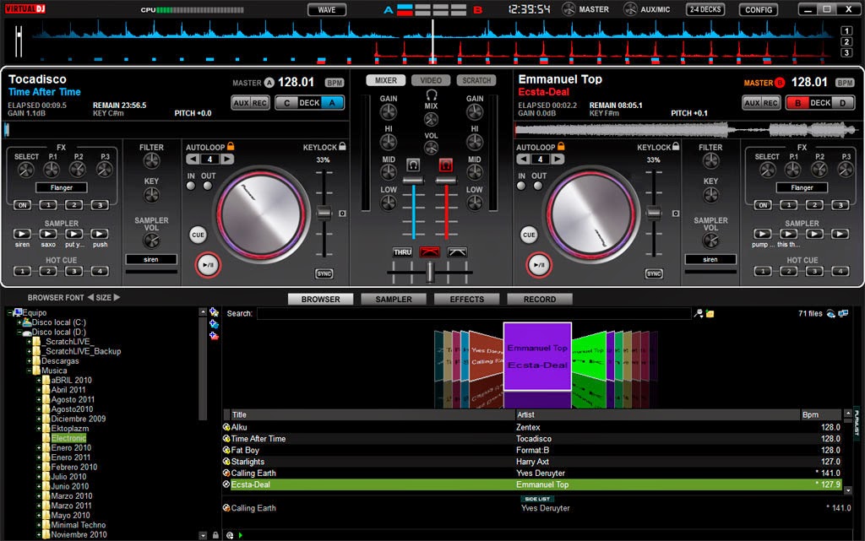Collapse the Musica folder

pos(30,371)
